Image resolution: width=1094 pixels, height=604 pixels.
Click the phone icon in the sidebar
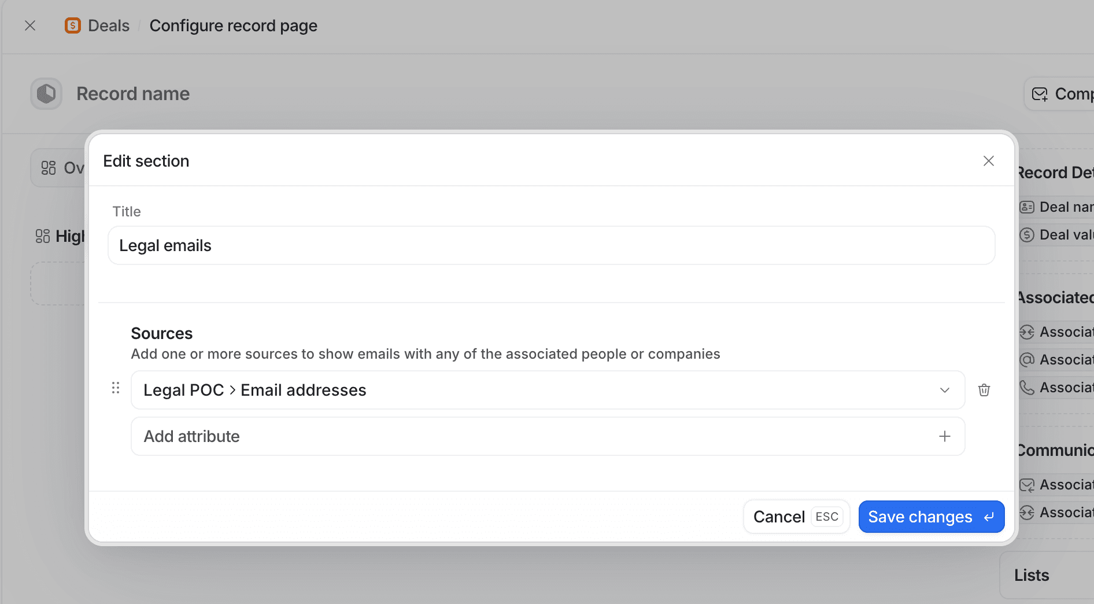(1026, 387)
